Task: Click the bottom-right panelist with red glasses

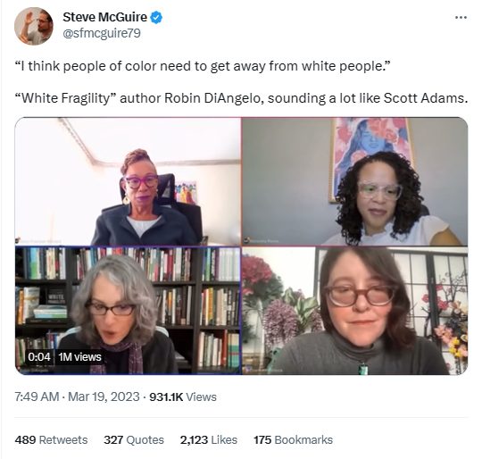Action: [x=354, y=311]
